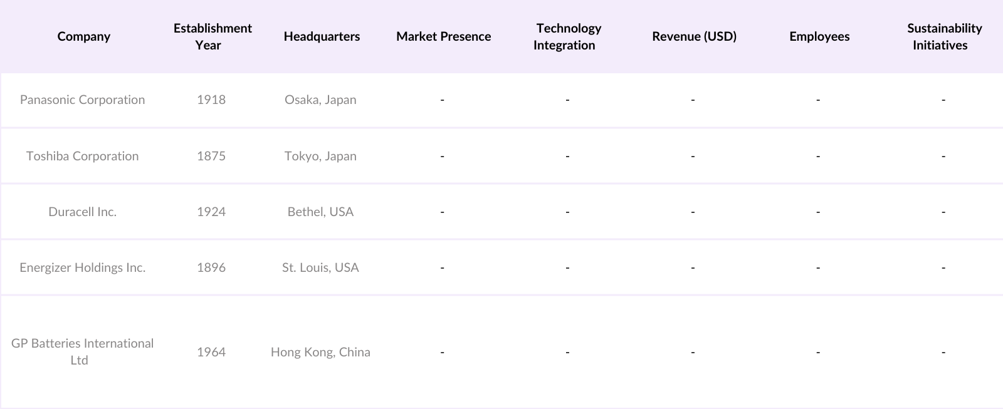Click GP Batteries' Employees dash cell
Viewport: 1003px width, 409px height.
[818, 352]
